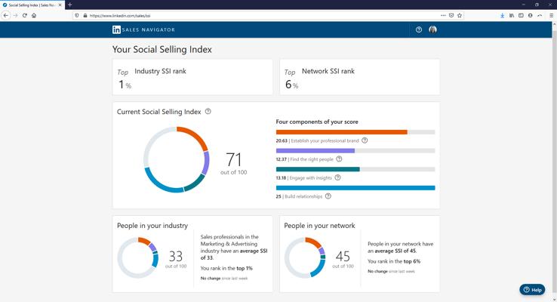The width and height of the screenshot is (557, 302).
Task: Click the orange professional brand progress bar
Action: coord(342,132)
